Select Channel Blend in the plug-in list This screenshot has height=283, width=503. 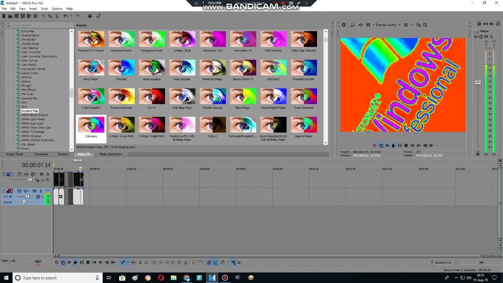[x=30, y=35]
